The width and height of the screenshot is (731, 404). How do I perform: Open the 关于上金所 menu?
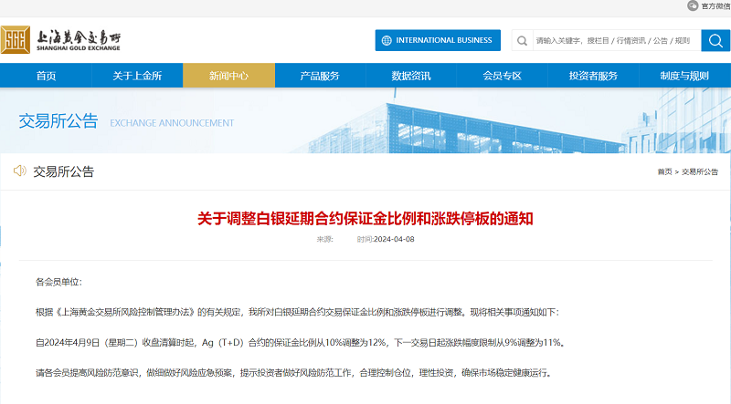(137, 76)
